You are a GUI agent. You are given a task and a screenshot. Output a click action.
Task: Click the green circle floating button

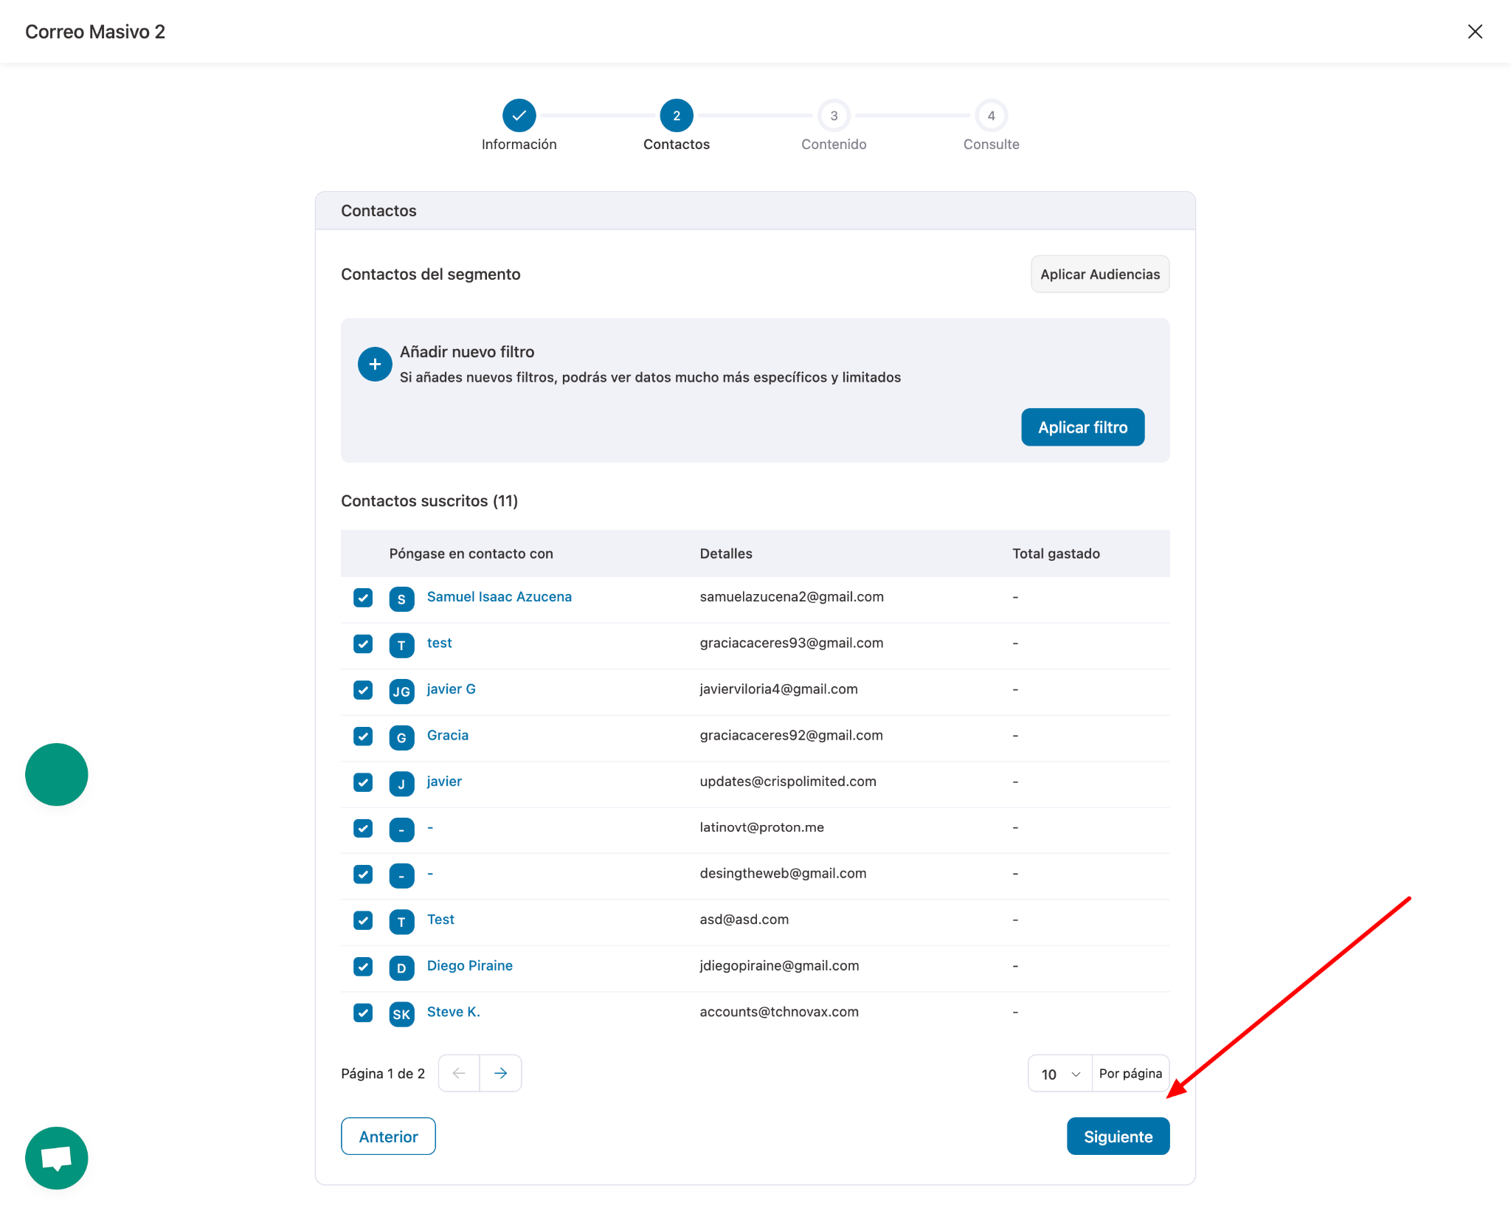tap(56, 774)
